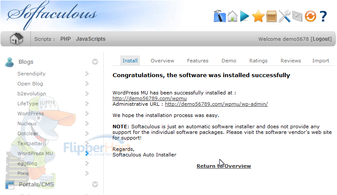Click the arrow icon next to Serendipity
This screenshot has width=337, height=195.
pyautogui.click(x=87, y=74)
